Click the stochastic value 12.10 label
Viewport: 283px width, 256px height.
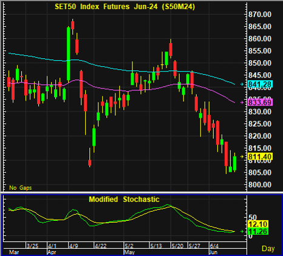click(x=258, y=224)
